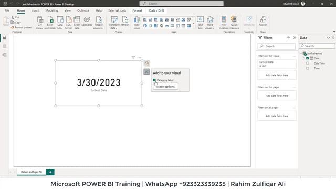
Task: Click the Data pane search field
Action: 317,46
